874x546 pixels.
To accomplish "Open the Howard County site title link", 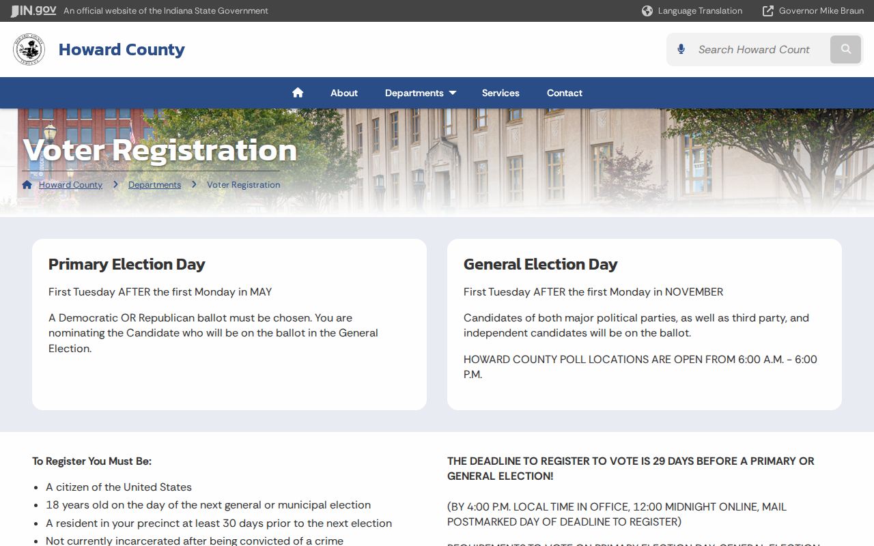I will click(x=122, y=49).
